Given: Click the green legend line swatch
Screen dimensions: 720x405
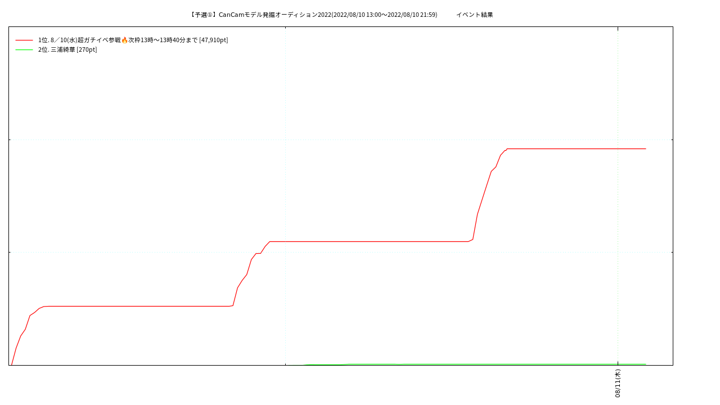Looking at the screenshot, I should [24, 49].
